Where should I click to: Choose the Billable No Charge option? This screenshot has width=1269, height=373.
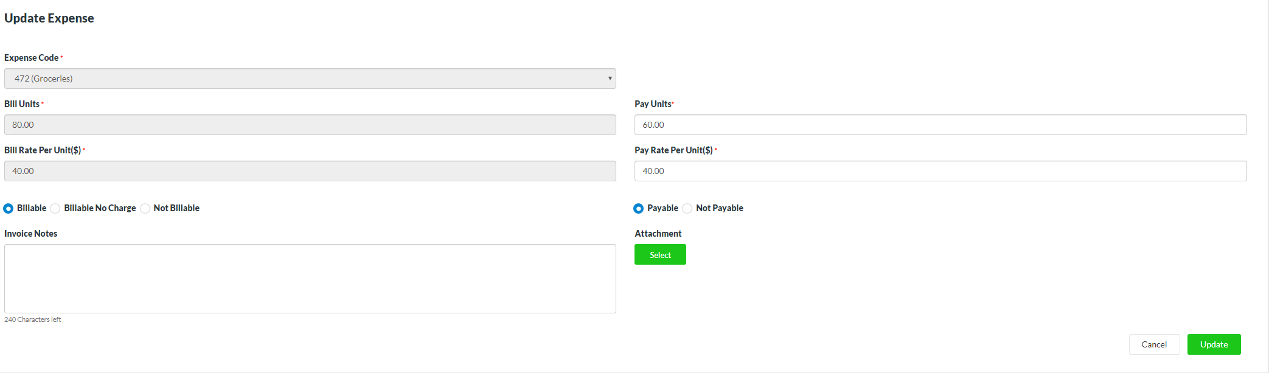tap(55, 209)
